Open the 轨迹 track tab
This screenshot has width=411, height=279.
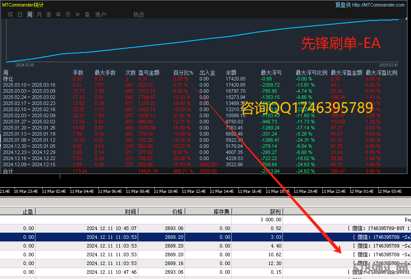click(x=139, y=14)
